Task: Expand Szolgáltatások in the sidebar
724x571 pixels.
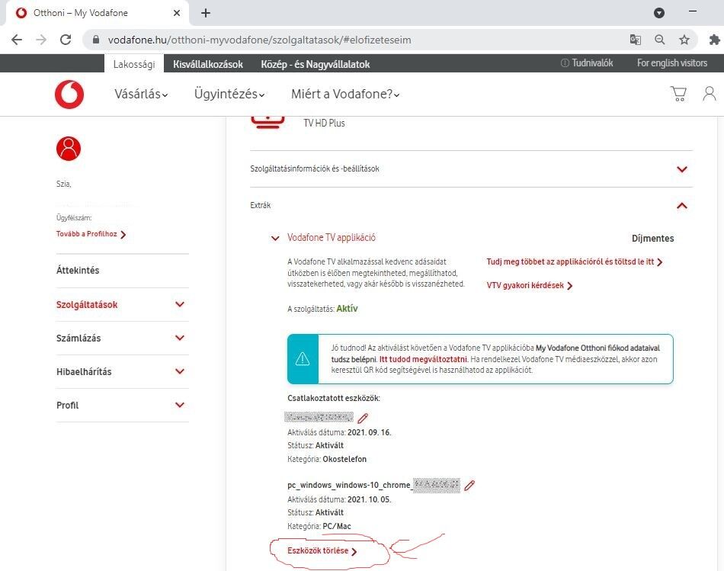Action: coord(180,304)
